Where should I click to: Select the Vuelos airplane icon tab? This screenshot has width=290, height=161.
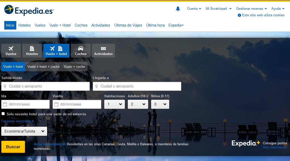(11, 51)
